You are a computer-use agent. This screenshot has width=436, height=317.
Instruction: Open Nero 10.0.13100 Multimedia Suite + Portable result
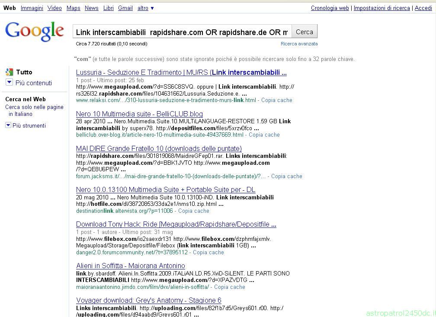click(166, 189)
